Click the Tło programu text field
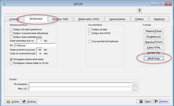This screenshot has width=174, height=106. click(80, 85)
